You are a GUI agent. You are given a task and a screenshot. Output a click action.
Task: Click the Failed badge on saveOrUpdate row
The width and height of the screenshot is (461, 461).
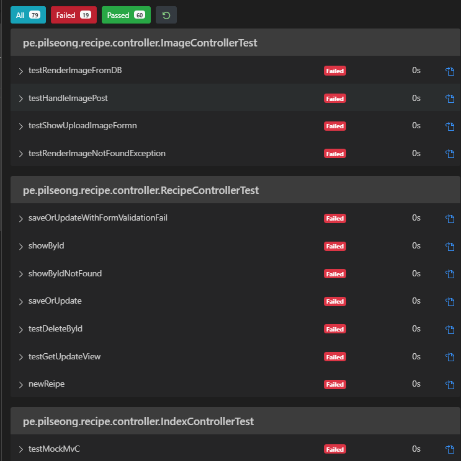coord(335,301)
